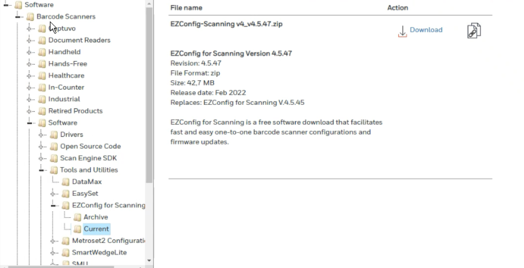Viewport: 524px width, 268px height.
Task: Expand the Healthcare tree node
Action: [30, 76]
